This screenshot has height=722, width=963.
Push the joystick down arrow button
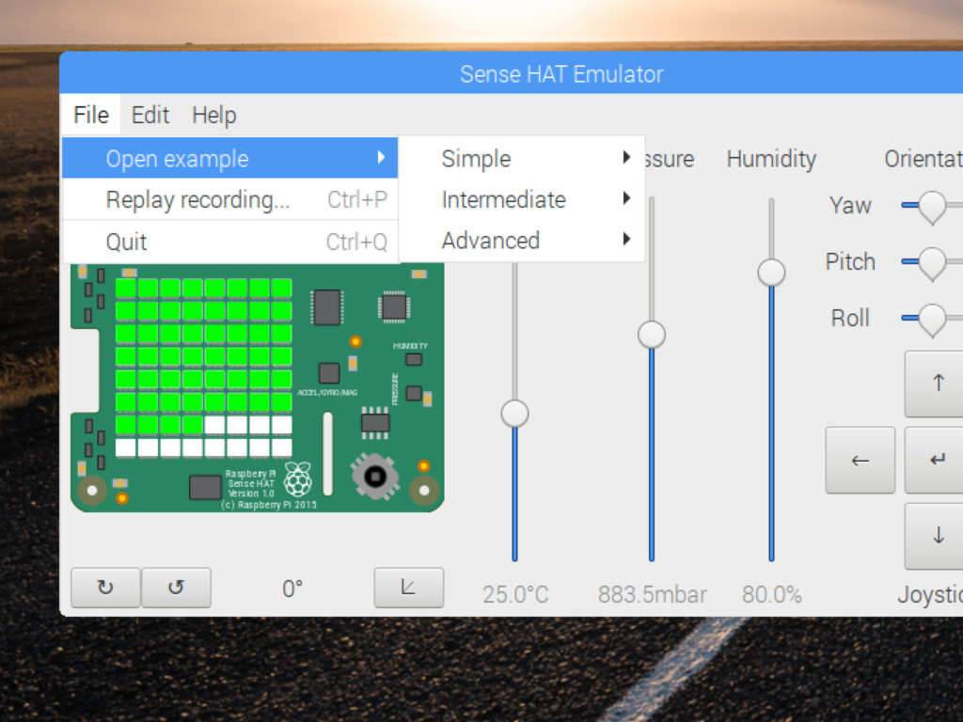(938, 536)
